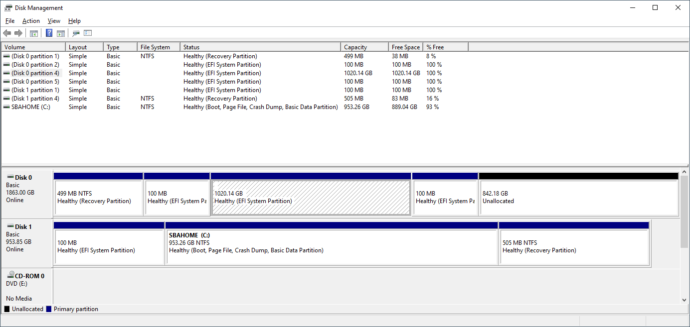The image size is (690, 327).
Task: Select the hatched 1020.14 GB partition on Disk 0
Action: [x=311, y=194]
